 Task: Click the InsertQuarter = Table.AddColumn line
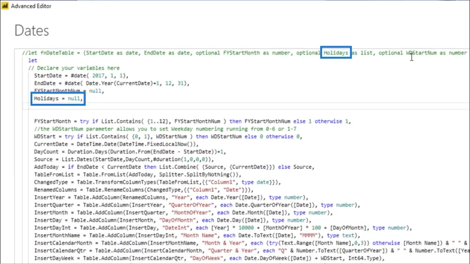pyautogui.click(x=197, y=205)
